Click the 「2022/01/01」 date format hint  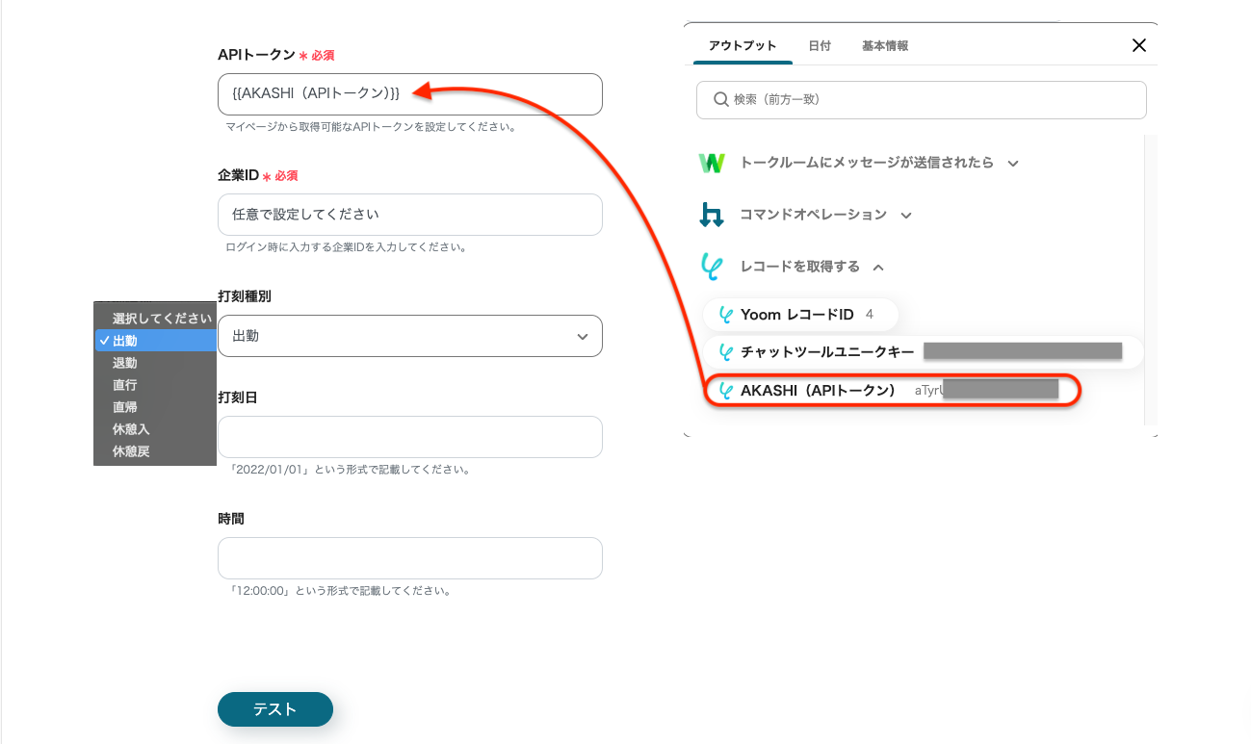(x=349, y=470)
